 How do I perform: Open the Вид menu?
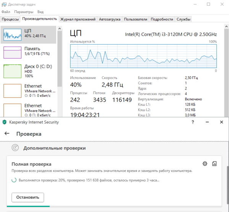40,12
